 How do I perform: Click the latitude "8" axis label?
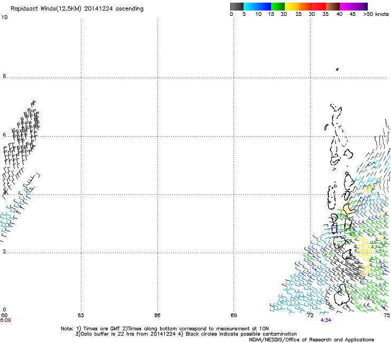(4, 76)
